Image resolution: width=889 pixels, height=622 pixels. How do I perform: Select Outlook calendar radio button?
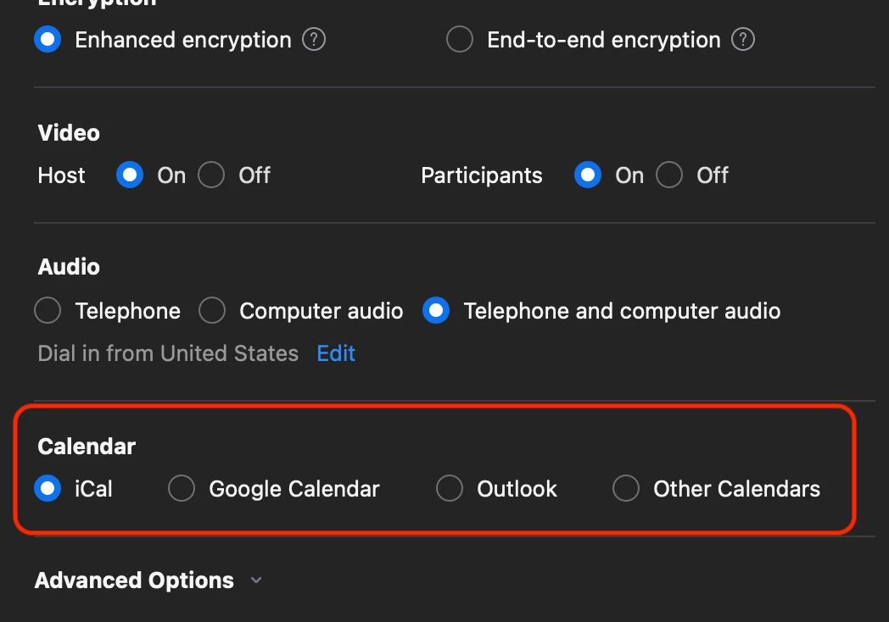[x=450, y=489]
